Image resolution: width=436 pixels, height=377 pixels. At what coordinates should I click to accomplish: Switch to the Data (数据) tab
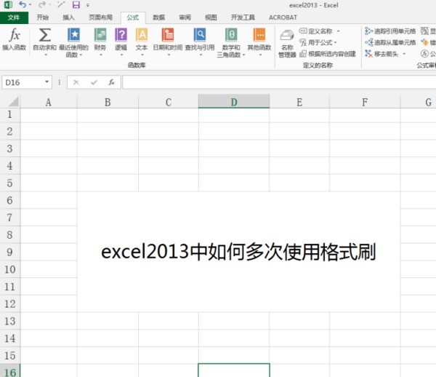point(158,17)
